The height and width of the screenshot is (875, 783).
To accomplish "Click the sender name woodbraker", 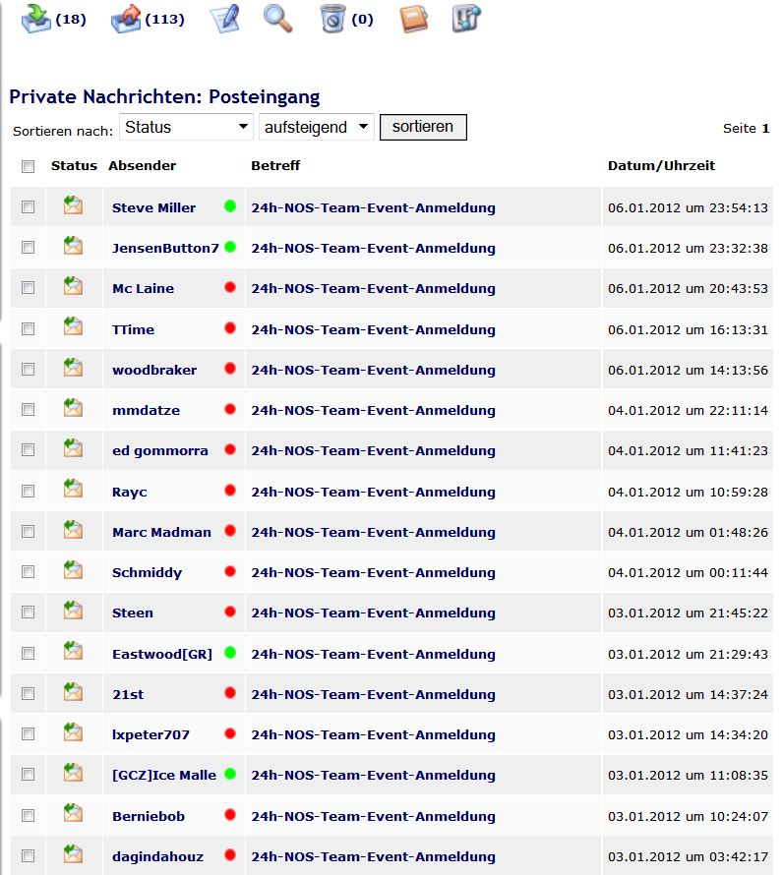I will [x=154, y=370].
